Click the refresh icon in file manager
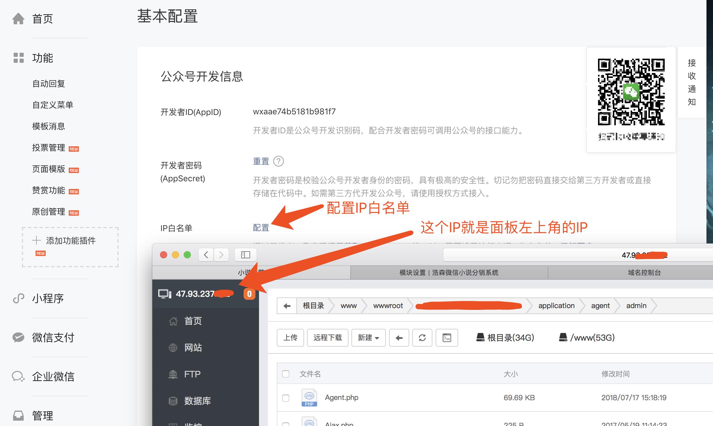 (x=422, y=338)
